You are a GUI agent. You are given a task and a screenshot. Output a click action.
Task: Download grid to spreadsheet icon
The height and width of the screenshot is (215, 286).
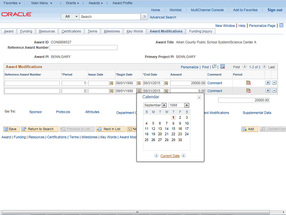click(223, 66)
